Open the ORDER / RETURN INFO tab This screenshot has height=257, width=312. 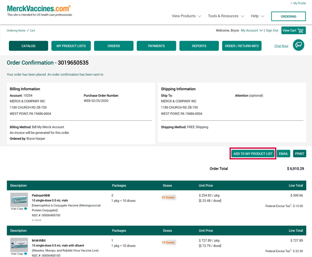click(242, 46)
